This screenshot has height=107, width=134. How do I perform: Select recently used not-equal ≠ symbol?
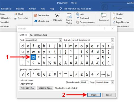[x=76, y=74]
